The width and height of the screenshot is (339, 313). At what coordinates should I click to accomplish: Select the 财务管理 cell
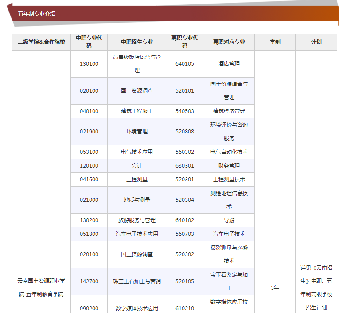click(229, 166)
